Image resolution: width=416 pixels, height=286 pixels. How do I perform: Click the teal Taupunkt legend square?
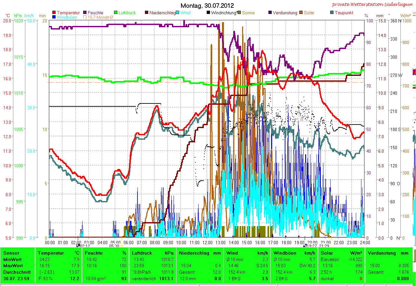tap(332, 13)
